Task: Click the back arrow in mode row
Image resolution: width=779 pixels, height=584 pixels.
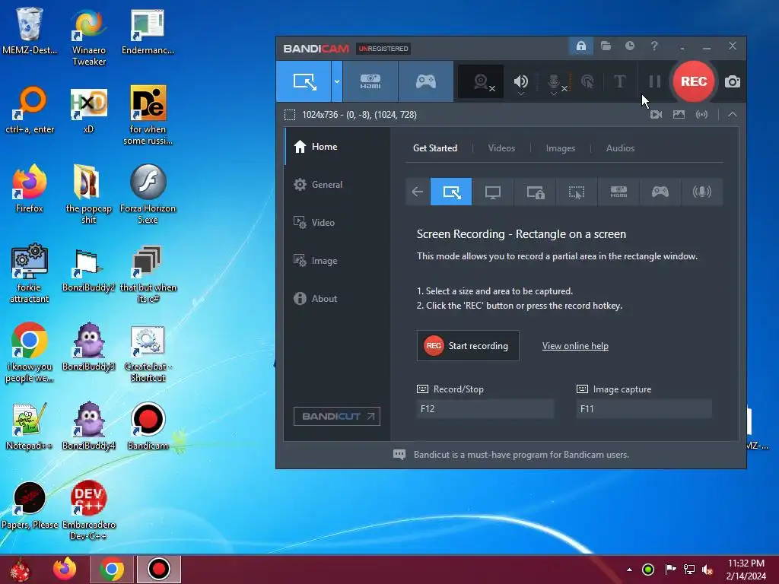Action: point(418,192)
